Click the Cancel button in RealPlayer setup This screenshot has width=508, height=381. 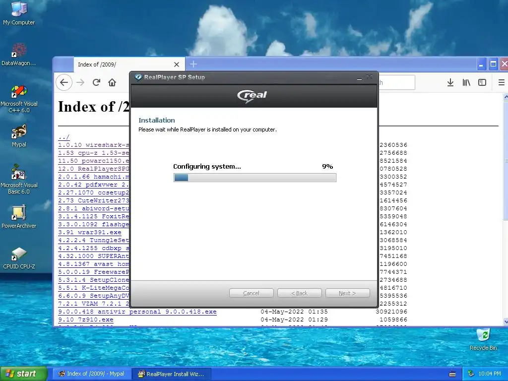click(x=251, y=293)
